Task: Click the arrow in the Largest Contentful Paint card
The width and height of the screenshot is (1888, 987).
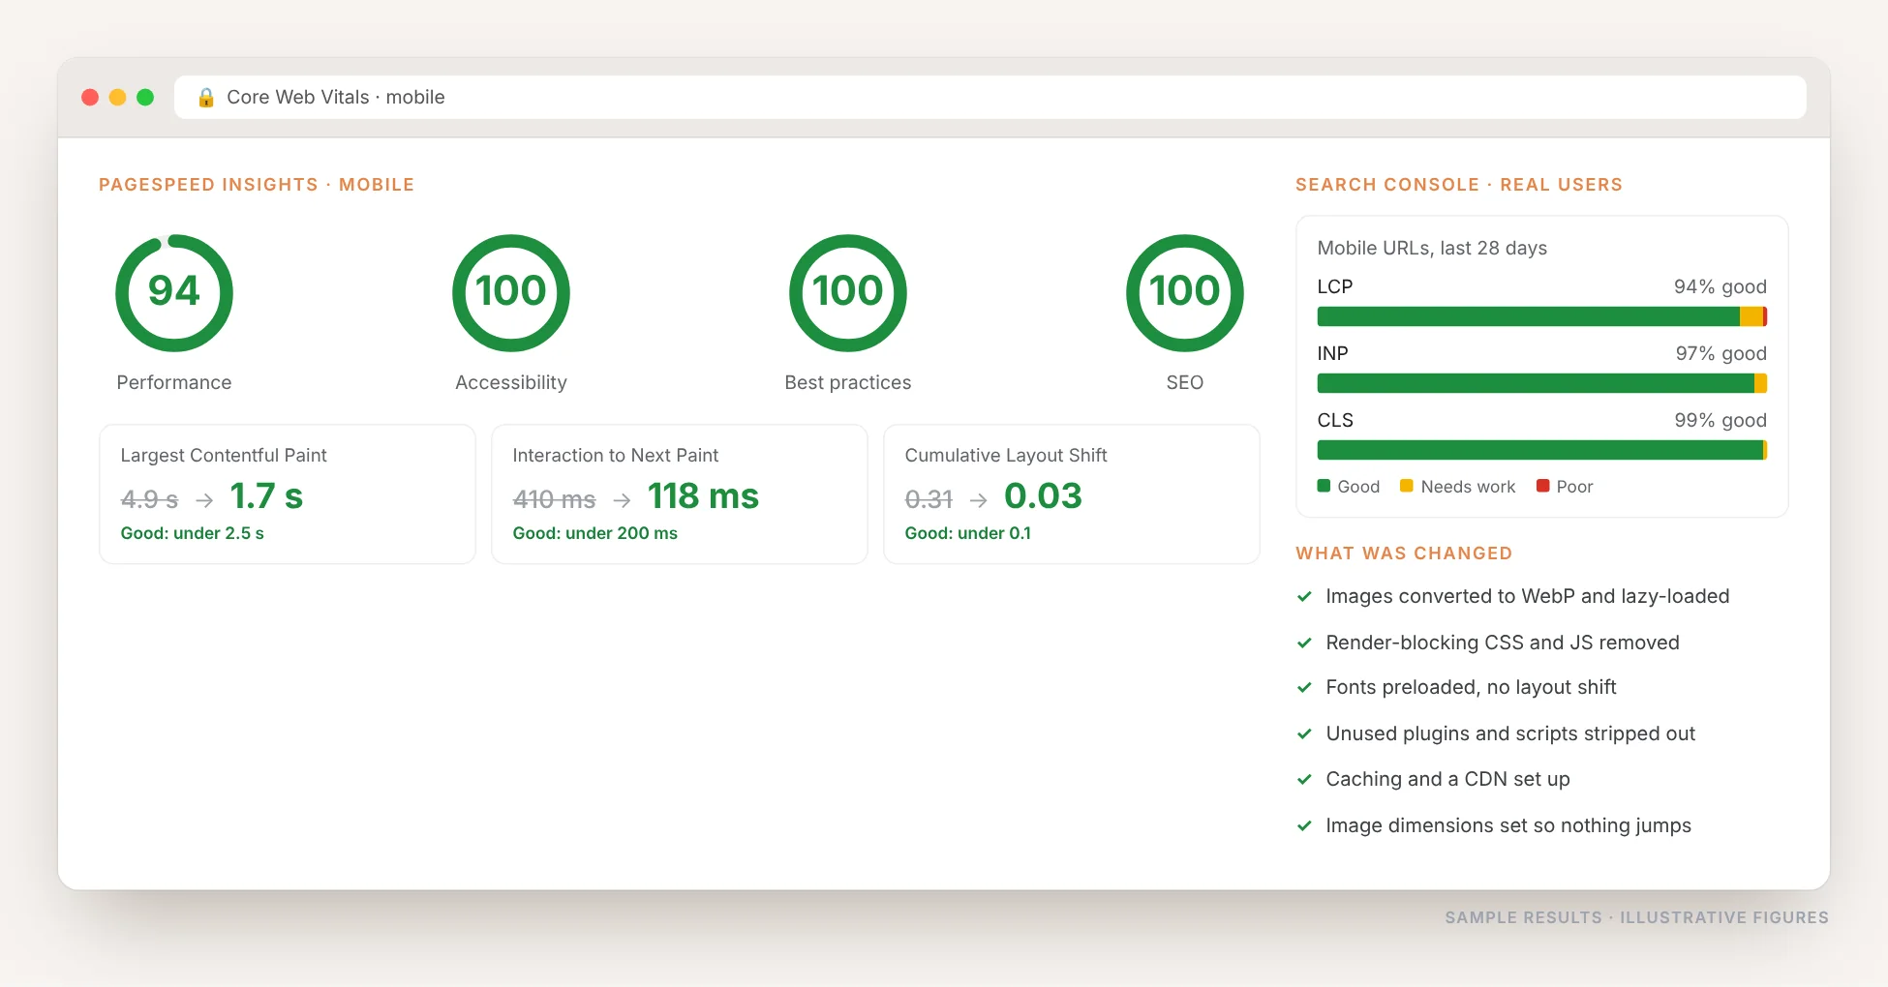Action: (204, 500)
